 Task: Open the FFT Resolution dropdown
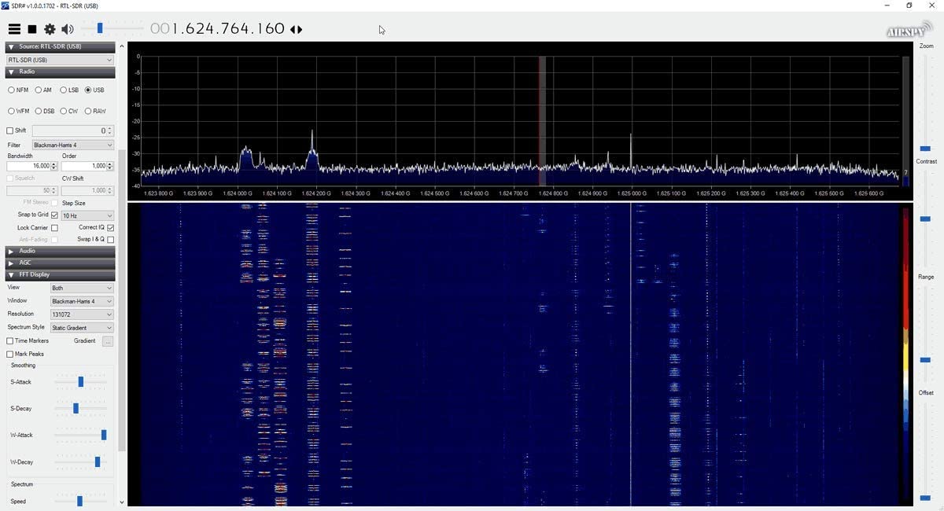82,314
